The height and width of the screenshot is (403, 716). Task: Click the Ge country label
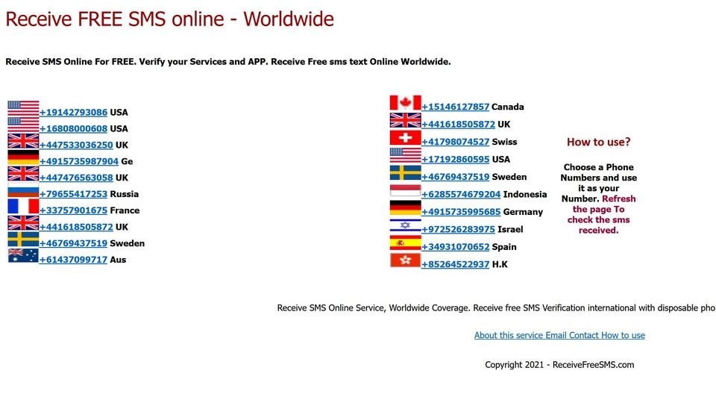(x=127, y=161)
